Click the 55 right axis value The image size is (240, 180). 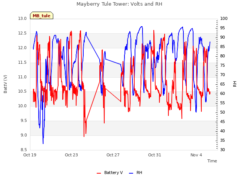click(x=222, y=103)
